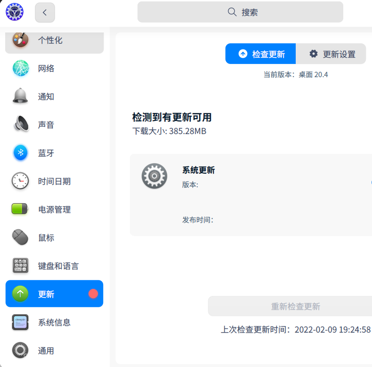Select 键盘和语言 label in sidebar
Viewport: 372px width, 367px height.
coord(58,266)
